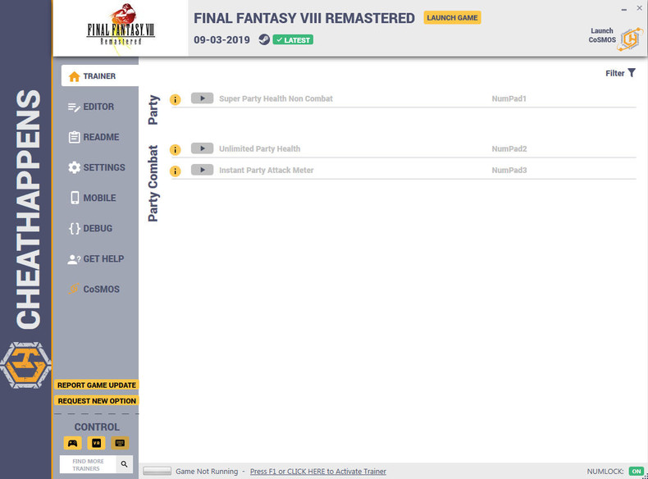Show info for Instant Party Attack Meter
Image resolution: width=648 pixels, height=479 pixels.
(x=176, y=171)
